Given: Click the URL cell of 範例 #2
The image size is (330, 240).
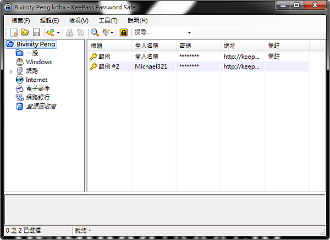Looking at the screenshot, I should point(241,66).
